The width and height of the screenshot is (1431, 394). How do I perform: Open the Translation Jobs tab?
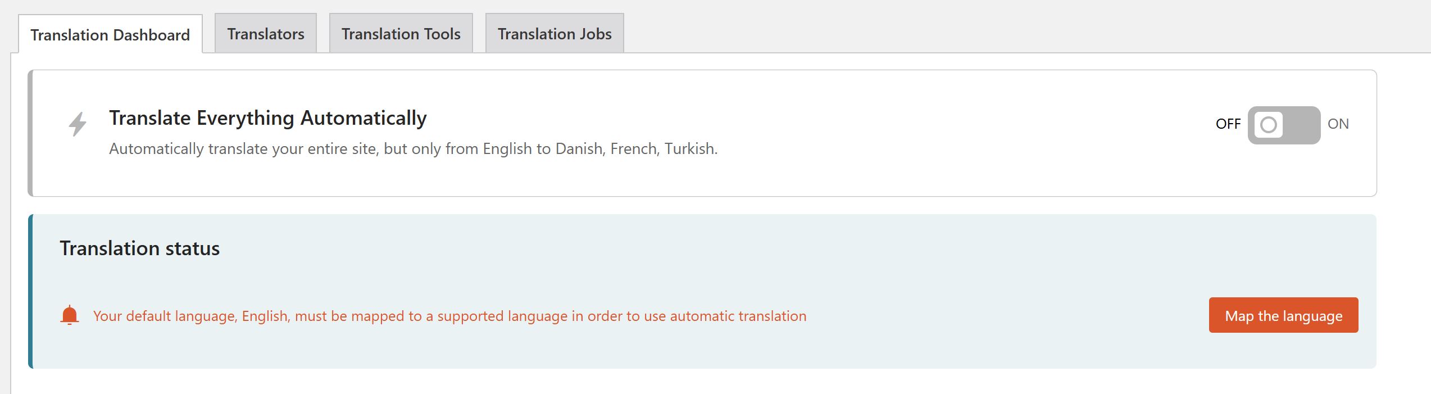point(555,34)
